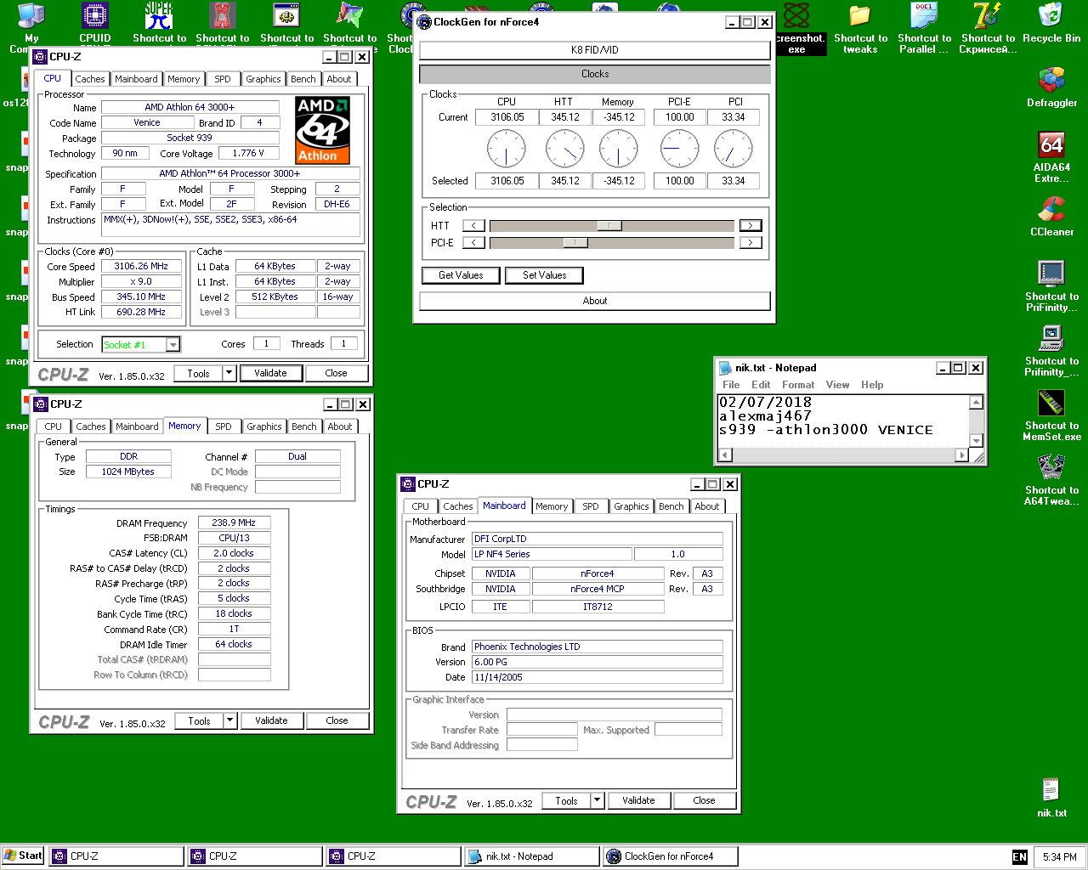The height and width of the screenshot is (870, 1088).
Task: Click K8 FID/VID button in ClockGen
Action: pyautogui.click(x=595, y=50)
